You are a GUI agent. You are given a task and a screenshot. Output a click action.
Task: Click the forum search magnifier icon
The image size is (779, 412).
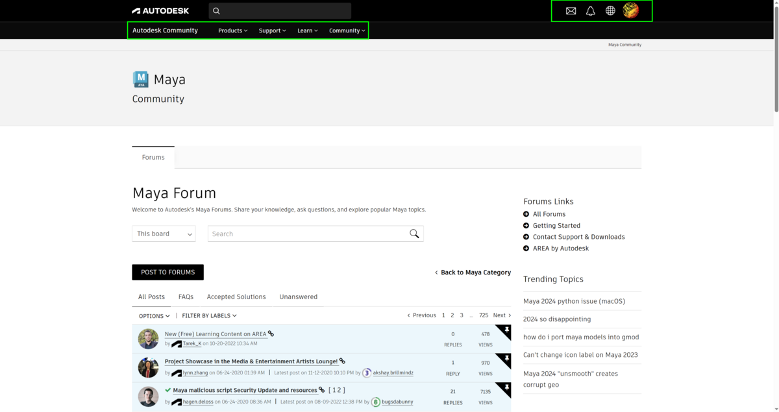pyautogui.click(x=414, y=234)
